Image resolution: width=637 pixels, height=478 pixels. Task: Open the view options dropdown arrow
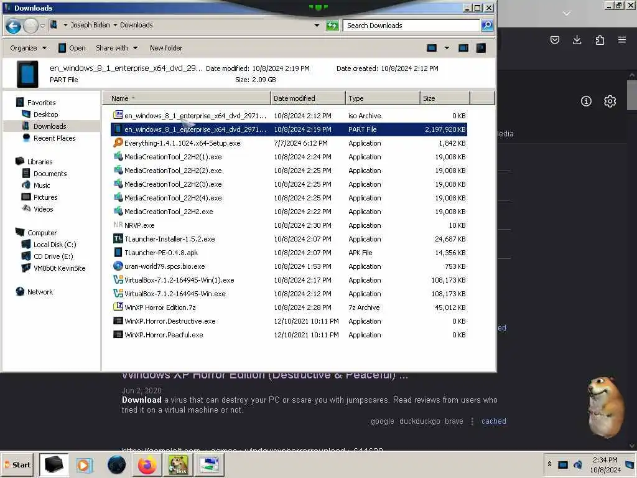(447, 48)
